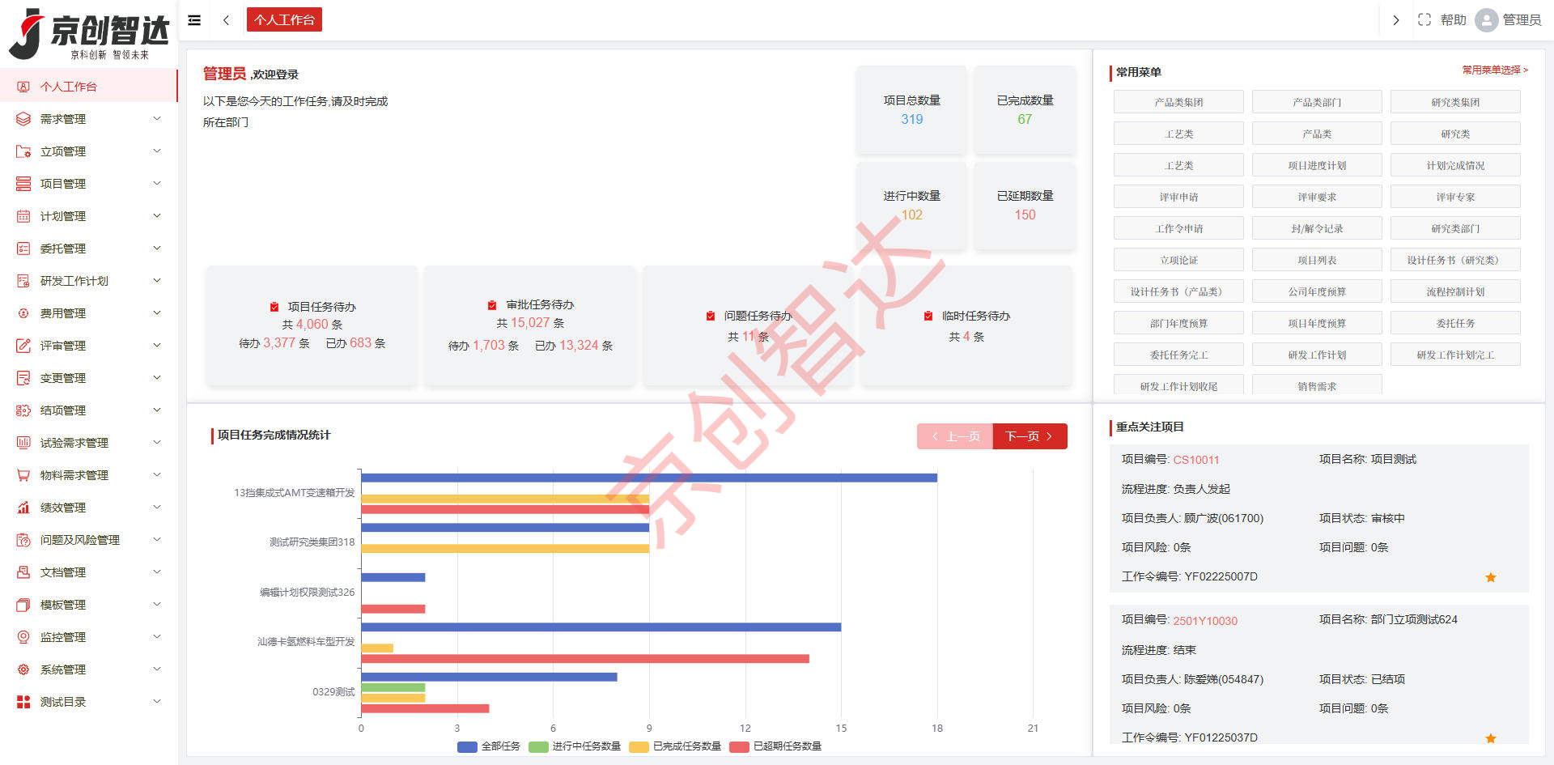This screenshot has height=765, width=1554.
Task: Click the star icon for project 2501Y10030
Action: click(x=1490, y=738)
